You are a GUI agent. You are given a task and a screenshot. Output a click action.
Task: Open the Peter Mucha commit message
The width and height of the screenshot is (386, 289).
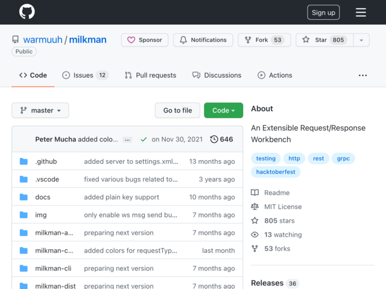98,139
